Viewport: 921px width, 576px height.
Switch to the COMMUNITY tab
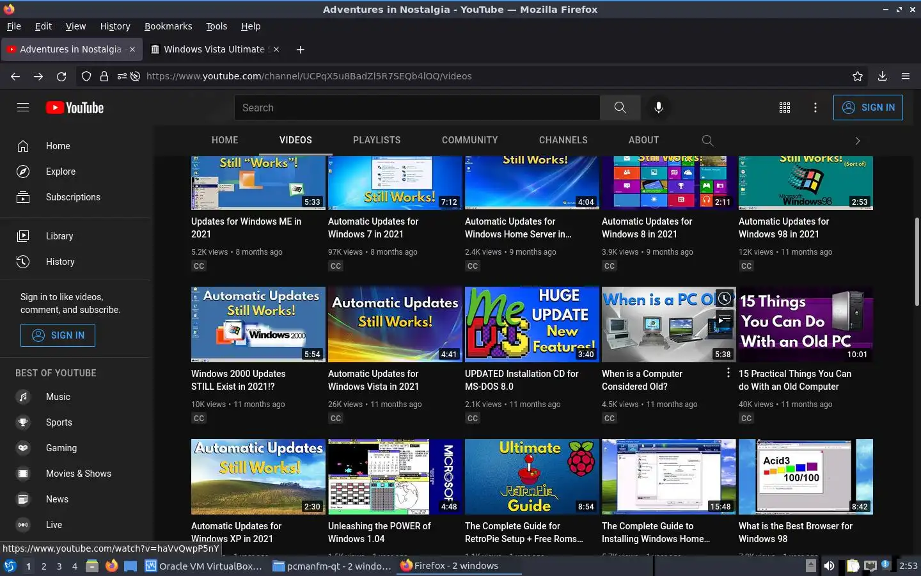(470, 140)
